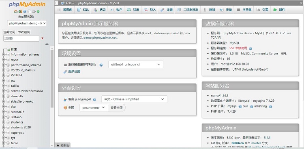Viewport: 304px width, 149px height.
Task: Open the 二进制日志 tab
Action: point(188,10)
